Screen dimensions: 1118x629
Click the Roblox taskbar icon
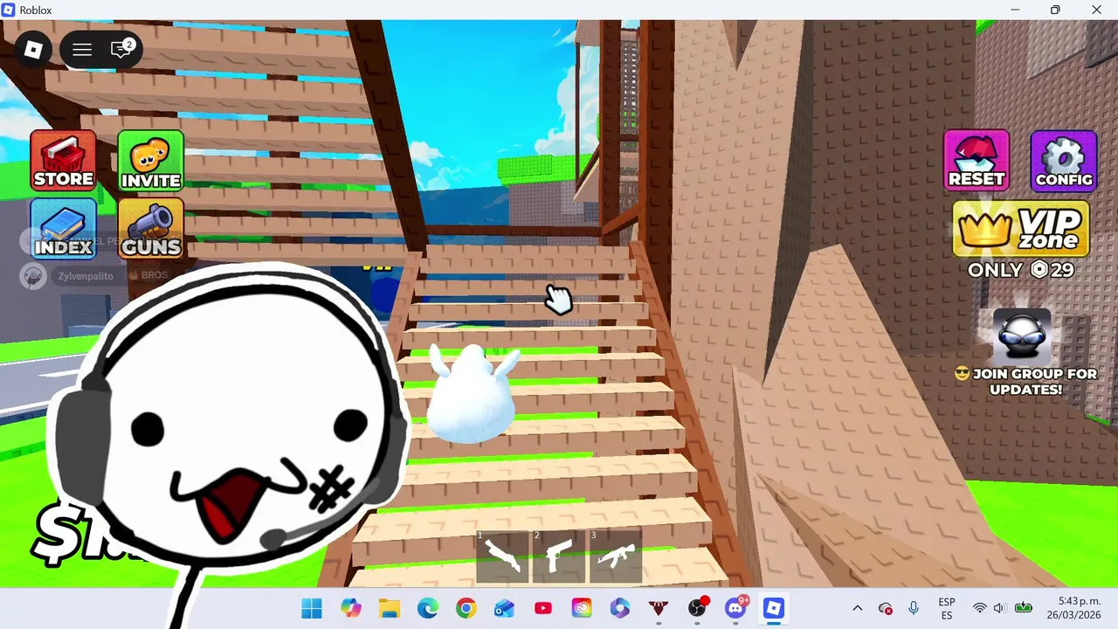773,608
